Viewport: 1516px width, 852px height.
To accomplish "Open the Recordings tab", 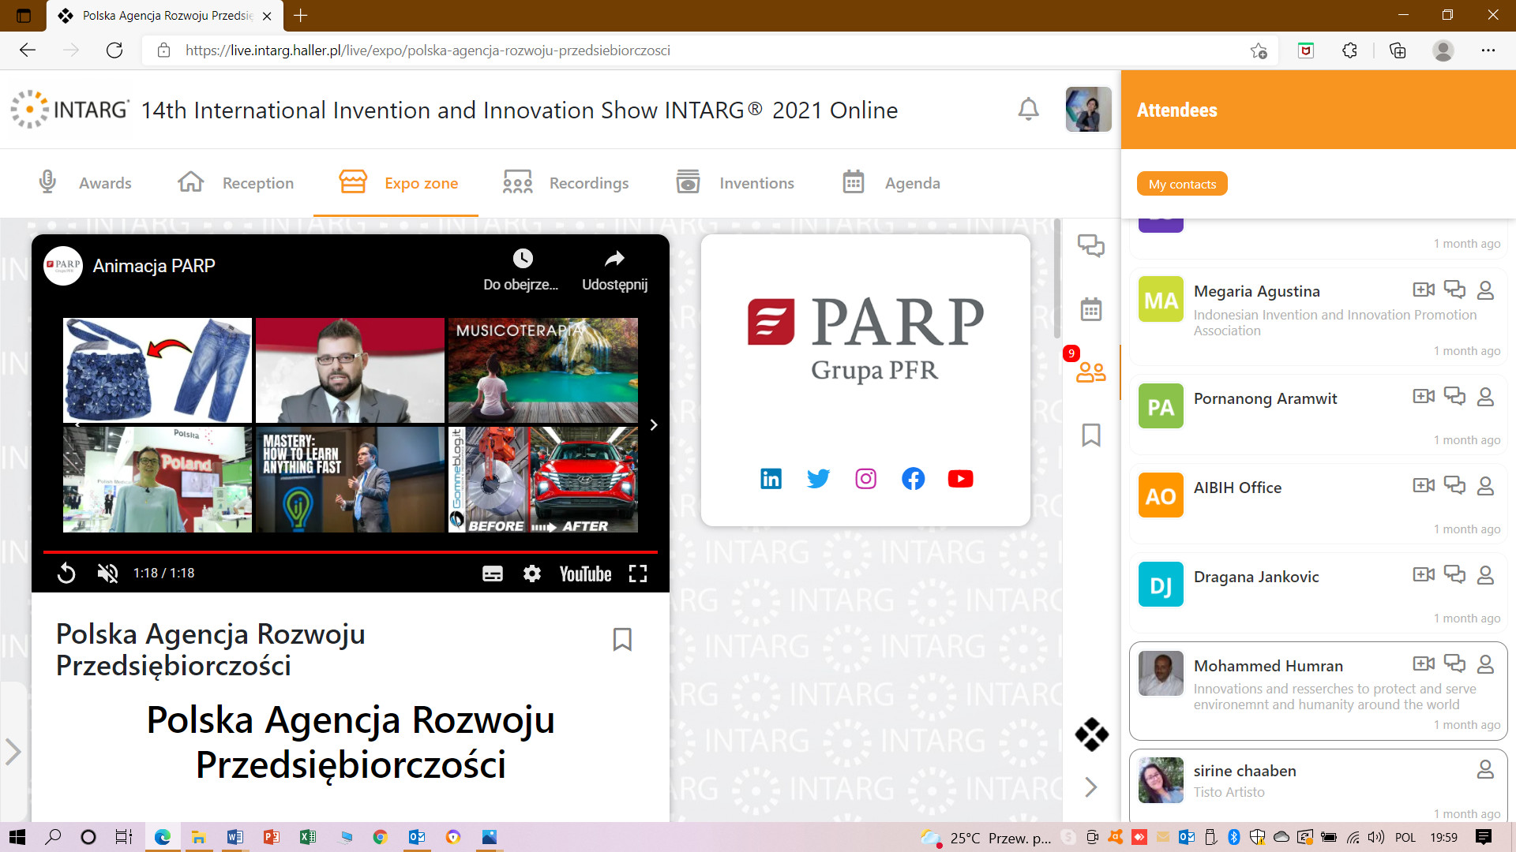I will click(566, 183).
